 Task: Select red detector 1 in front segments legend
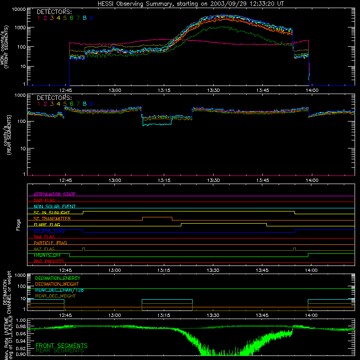click(39, 18)
